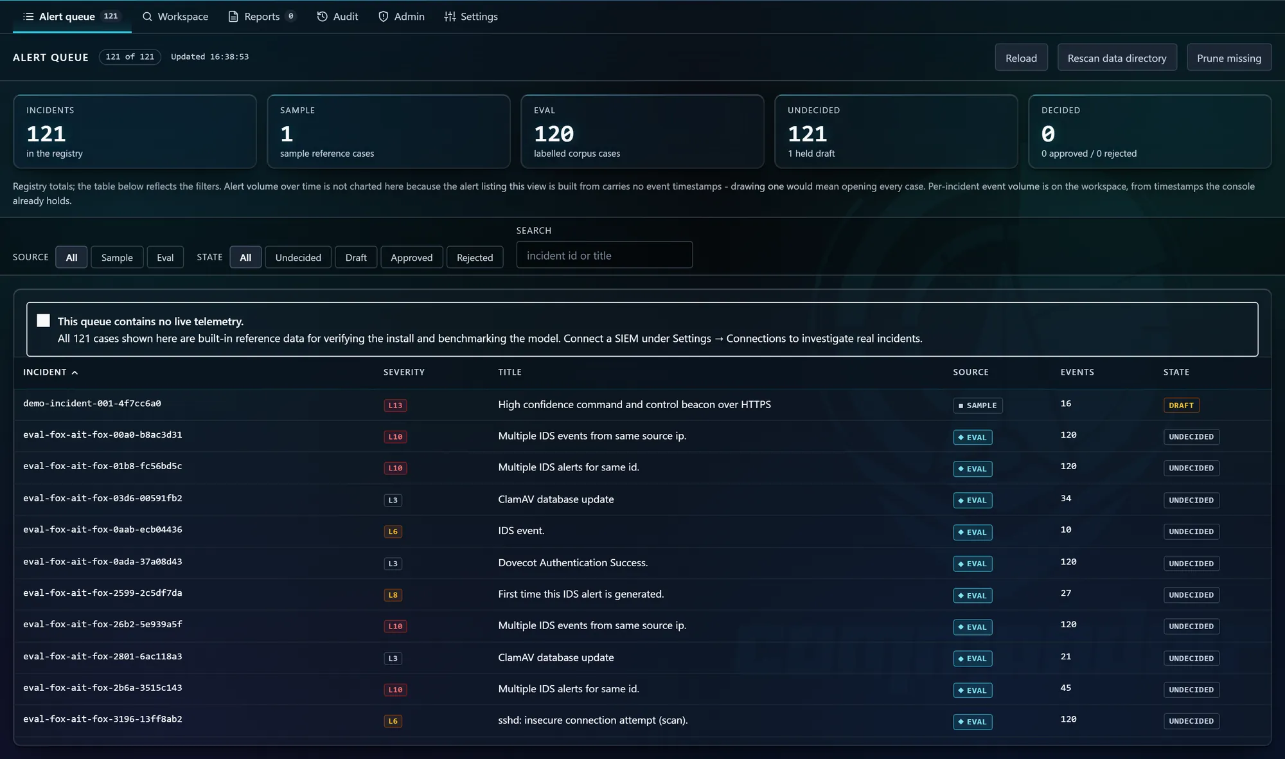Viewport: 1285px width, 759px height.
Task: Click EVAL badge on Dovecot Authentication row
Action: pos(972,564)
